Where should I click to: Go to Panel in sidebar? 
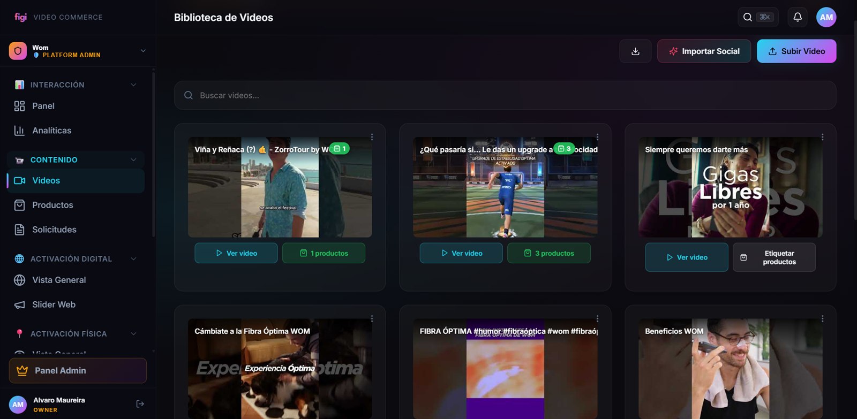tap(76, 106)
